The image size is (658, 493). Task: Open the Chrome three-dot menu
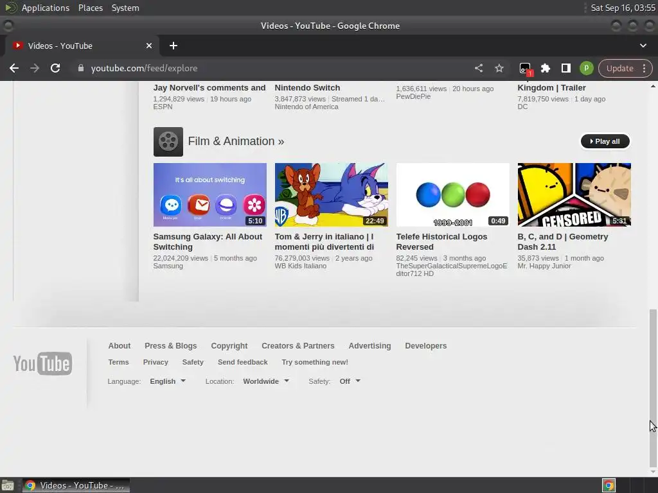tap(644, 68)
